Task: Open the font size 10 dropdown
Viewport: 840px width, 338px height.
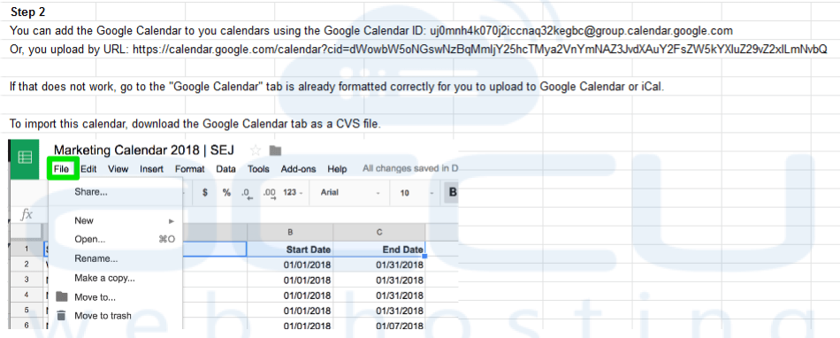Action: click(416, 192)
